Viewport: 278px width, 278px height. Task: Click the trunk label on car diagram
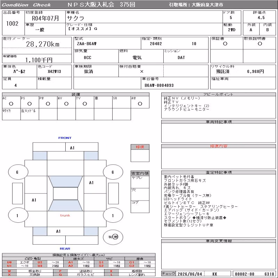tap(65, 215)
